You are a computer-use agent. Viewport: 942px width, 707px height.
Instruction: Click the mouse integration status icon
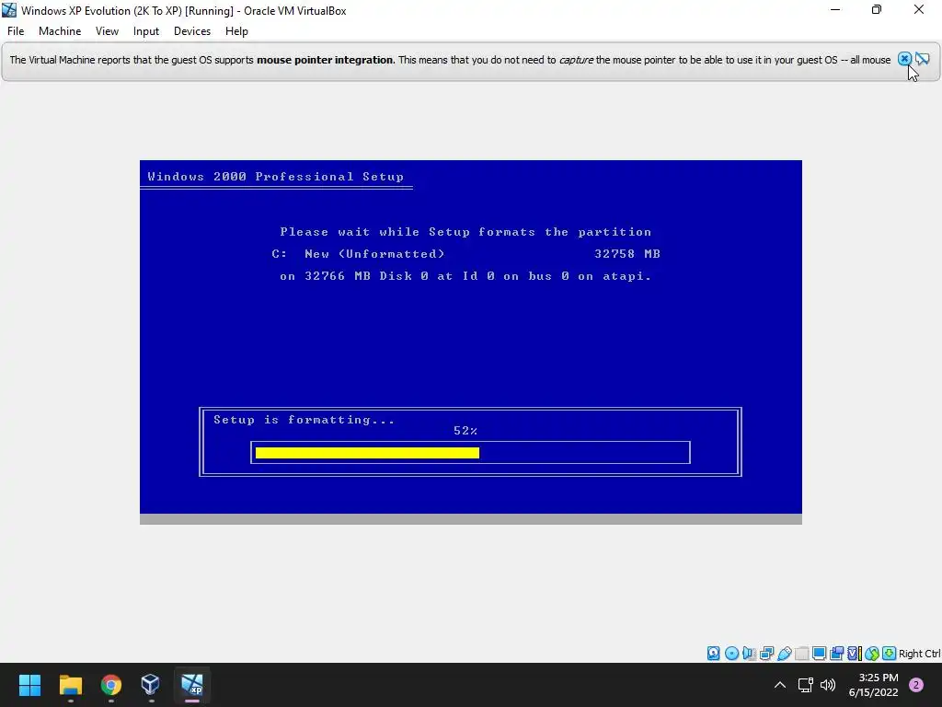[x=872, y=654]
